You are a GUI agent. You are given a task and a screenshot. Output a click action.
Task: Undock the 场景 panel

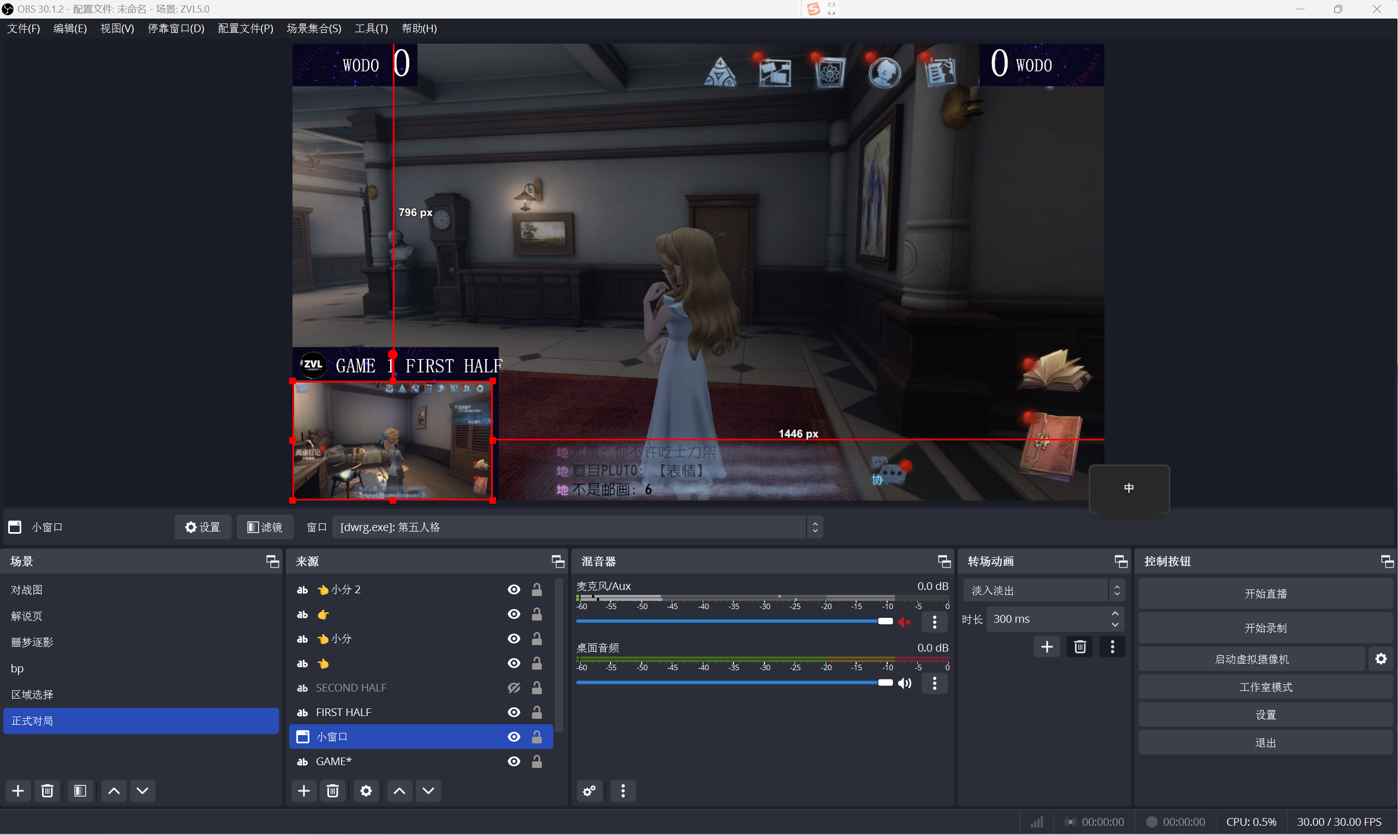click(272, 561)
